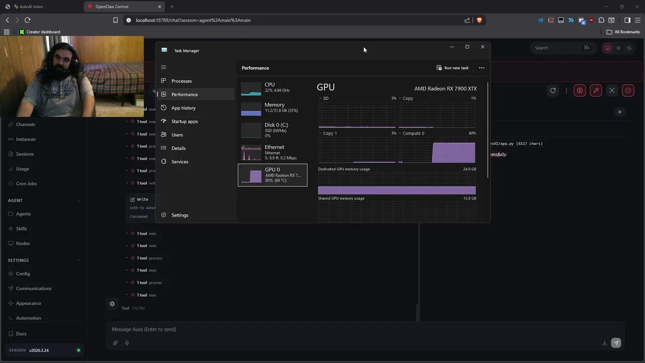This screenshot has height=363, width=645.
Task: Toggle the brain thinking icon
Action: pos(580,90)
